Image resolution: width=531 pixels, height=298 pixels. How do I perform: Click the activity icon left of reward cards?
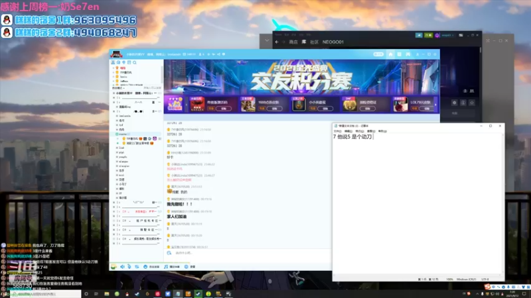coord(175,104)
